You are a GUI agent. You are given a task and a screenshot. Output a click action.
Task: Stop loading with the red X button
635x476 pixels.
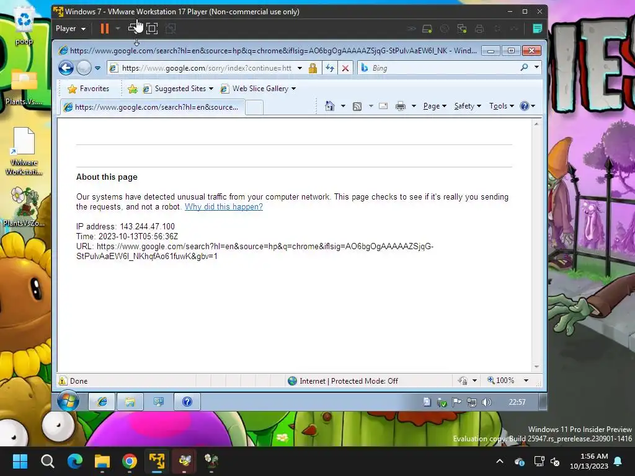pos(345,68)
